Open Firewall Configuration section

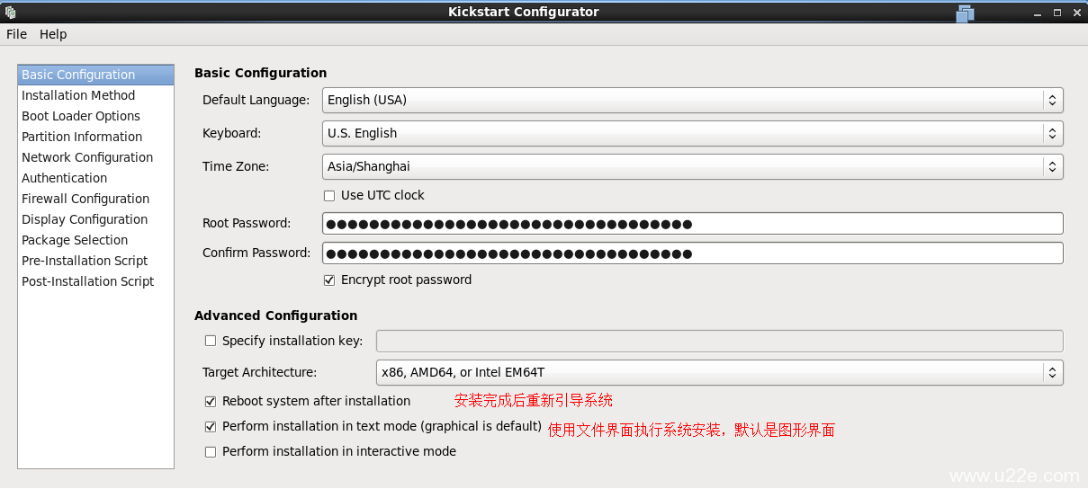95,199
